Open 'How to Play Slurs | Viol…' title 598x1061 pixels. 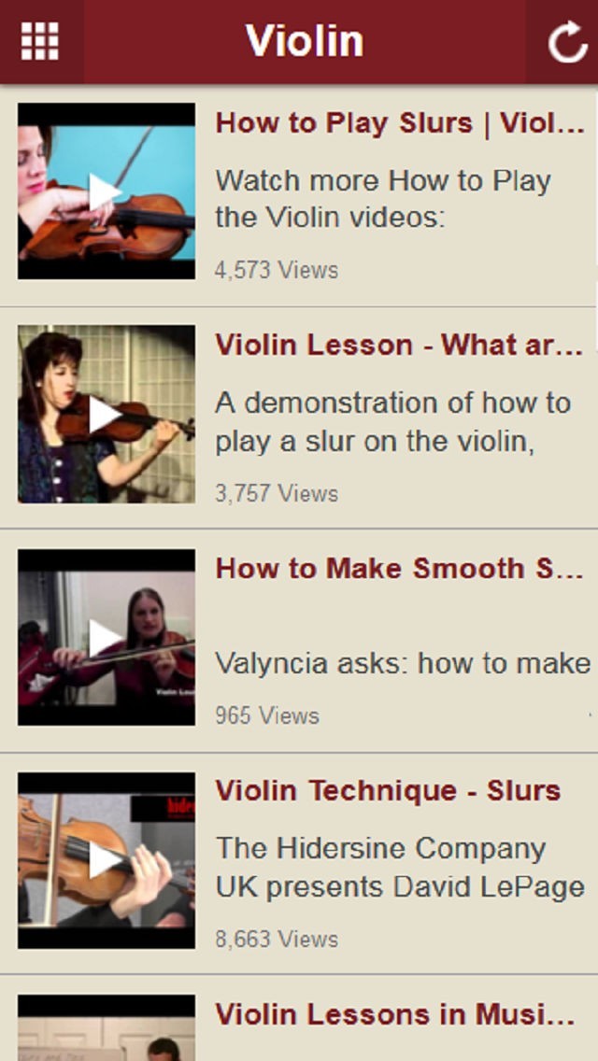click(x=400, y=123)
